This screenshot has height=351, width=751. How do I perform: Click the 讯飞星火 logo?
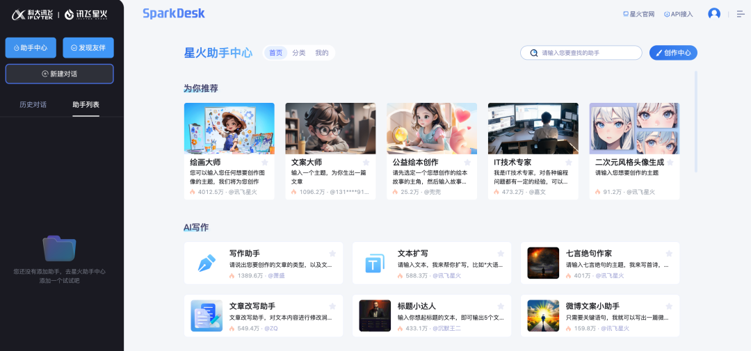pyautogui.click(x=86, y=15)
